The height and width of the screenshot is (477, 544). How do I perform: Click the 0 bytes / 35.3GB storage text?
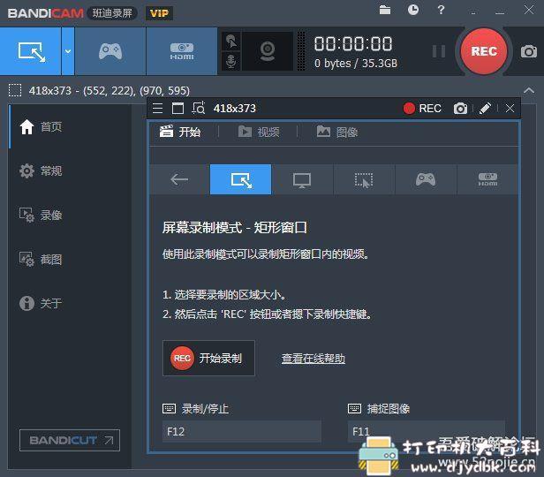356,64
